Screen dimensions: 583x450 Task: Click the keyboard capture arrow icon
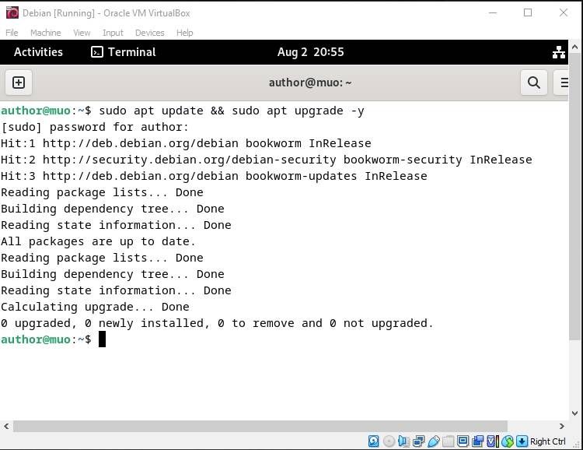click(x=522, y=441)
